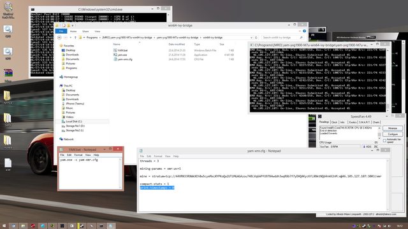Click the win64-ivy-bridge breadcrumb segment
This screenshot has height=229, width=408.
click(212, 38)
